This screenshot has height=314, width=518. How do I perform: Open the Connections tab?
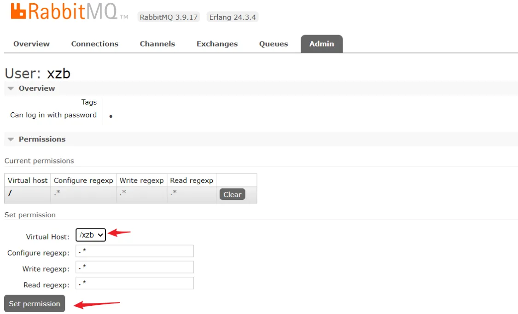pos(94,44)
